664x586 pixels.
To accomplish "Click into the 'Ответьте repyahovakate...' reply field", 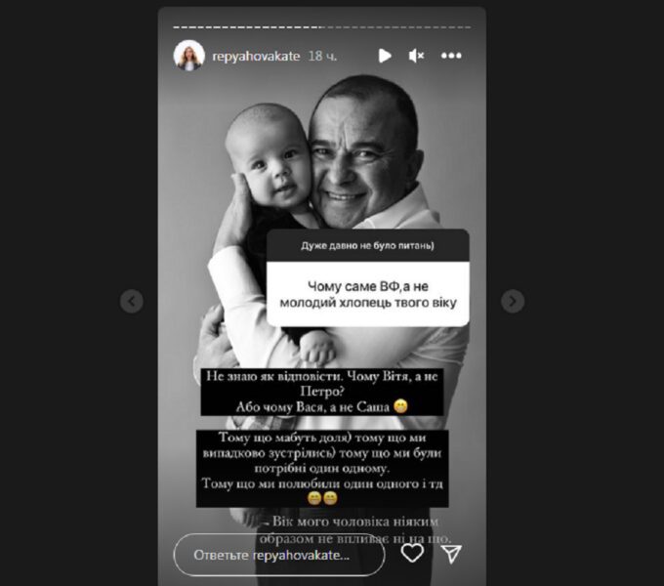I will pyautogui.click(x=279, y=555).
